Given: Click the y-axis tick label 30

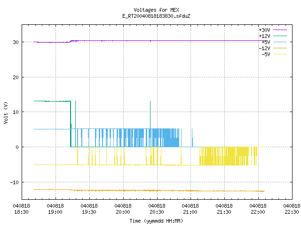Looking at the screenshot, I should (x=16, y=42).
